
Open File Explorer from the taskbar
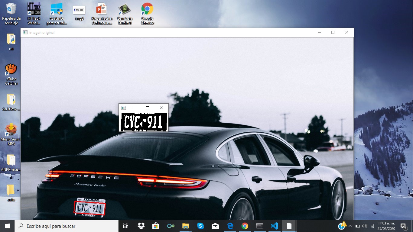(x=185, y=226)
